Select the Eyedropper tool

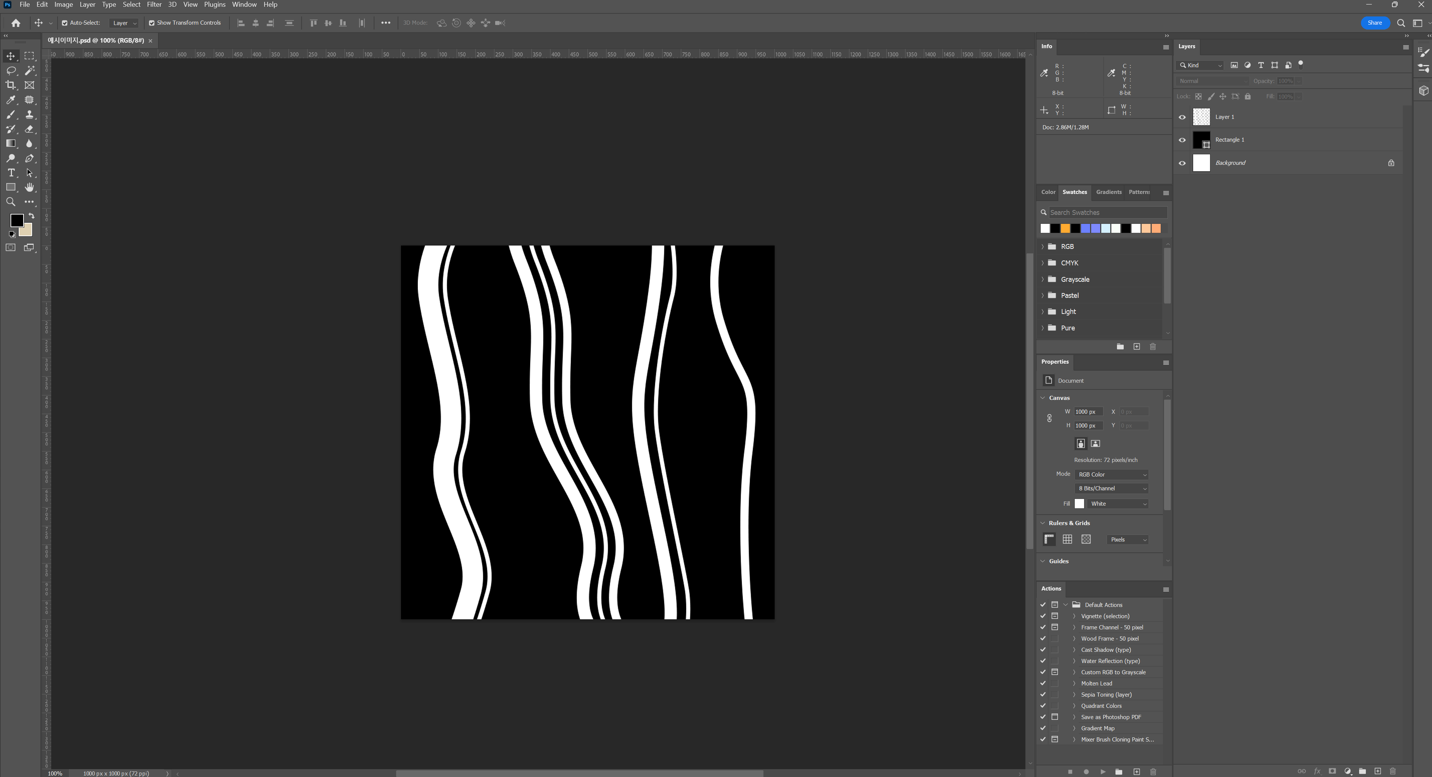[x=10, y=100]
